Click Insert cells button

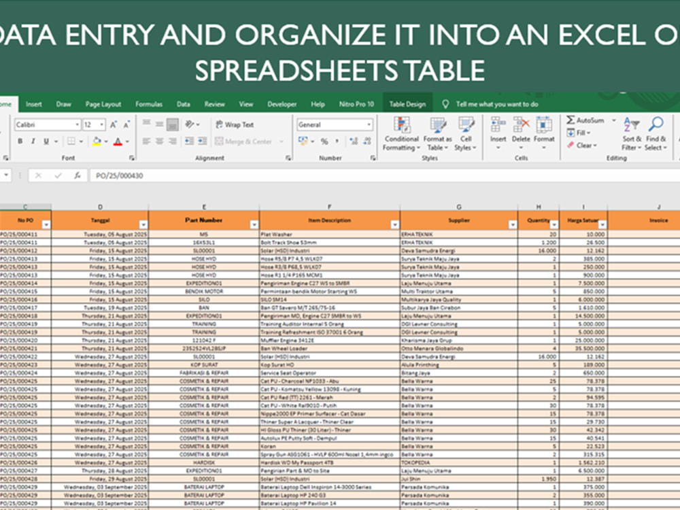(498, 134)
